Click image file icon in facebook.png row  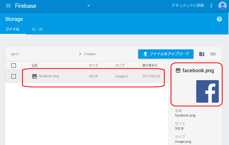point(34,76)
